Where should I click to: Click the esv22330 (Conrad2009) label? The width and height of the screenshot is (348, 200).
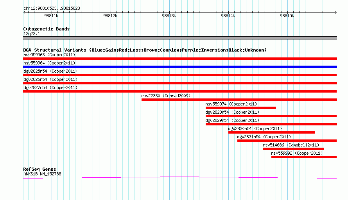(x=166, y=96)
